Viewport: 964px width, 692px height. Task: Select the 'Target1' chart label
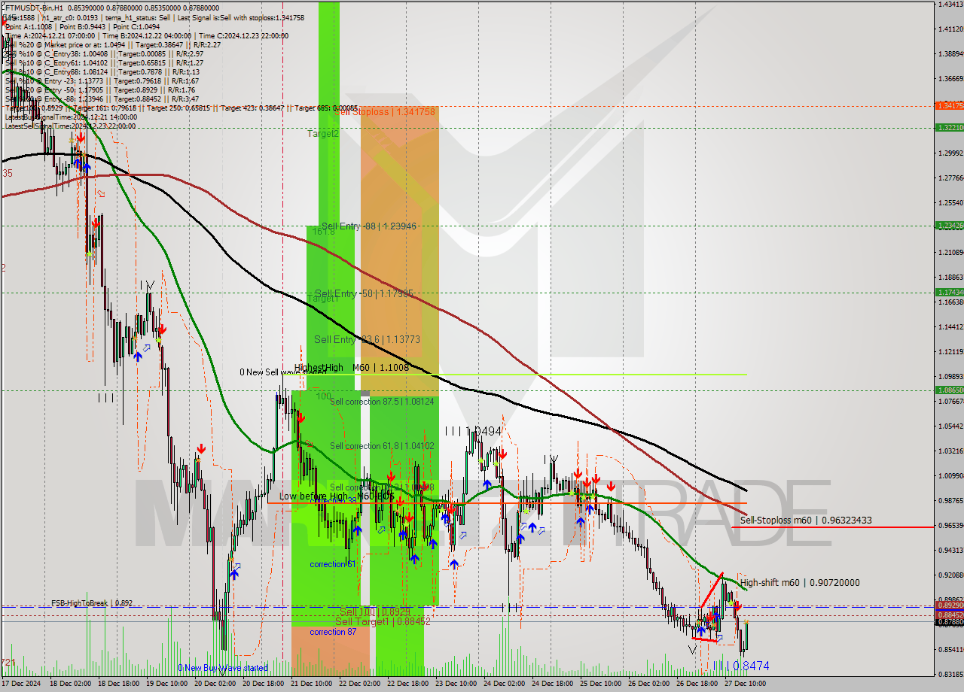322,299
